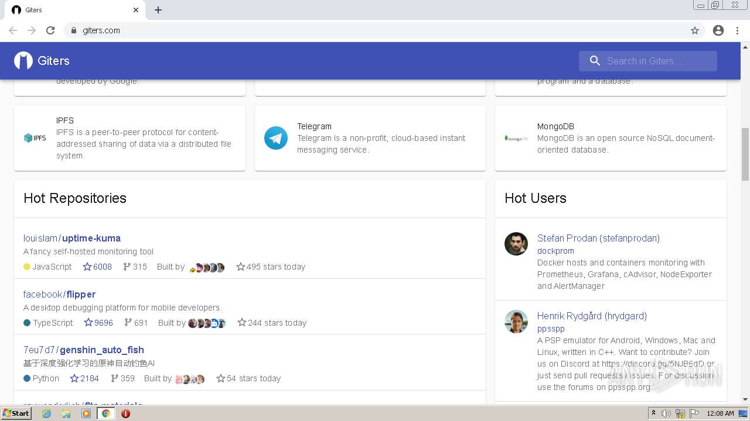Click the Hot Repositories heading
This screenshot has width=750, height=421.
click(75, 198)
